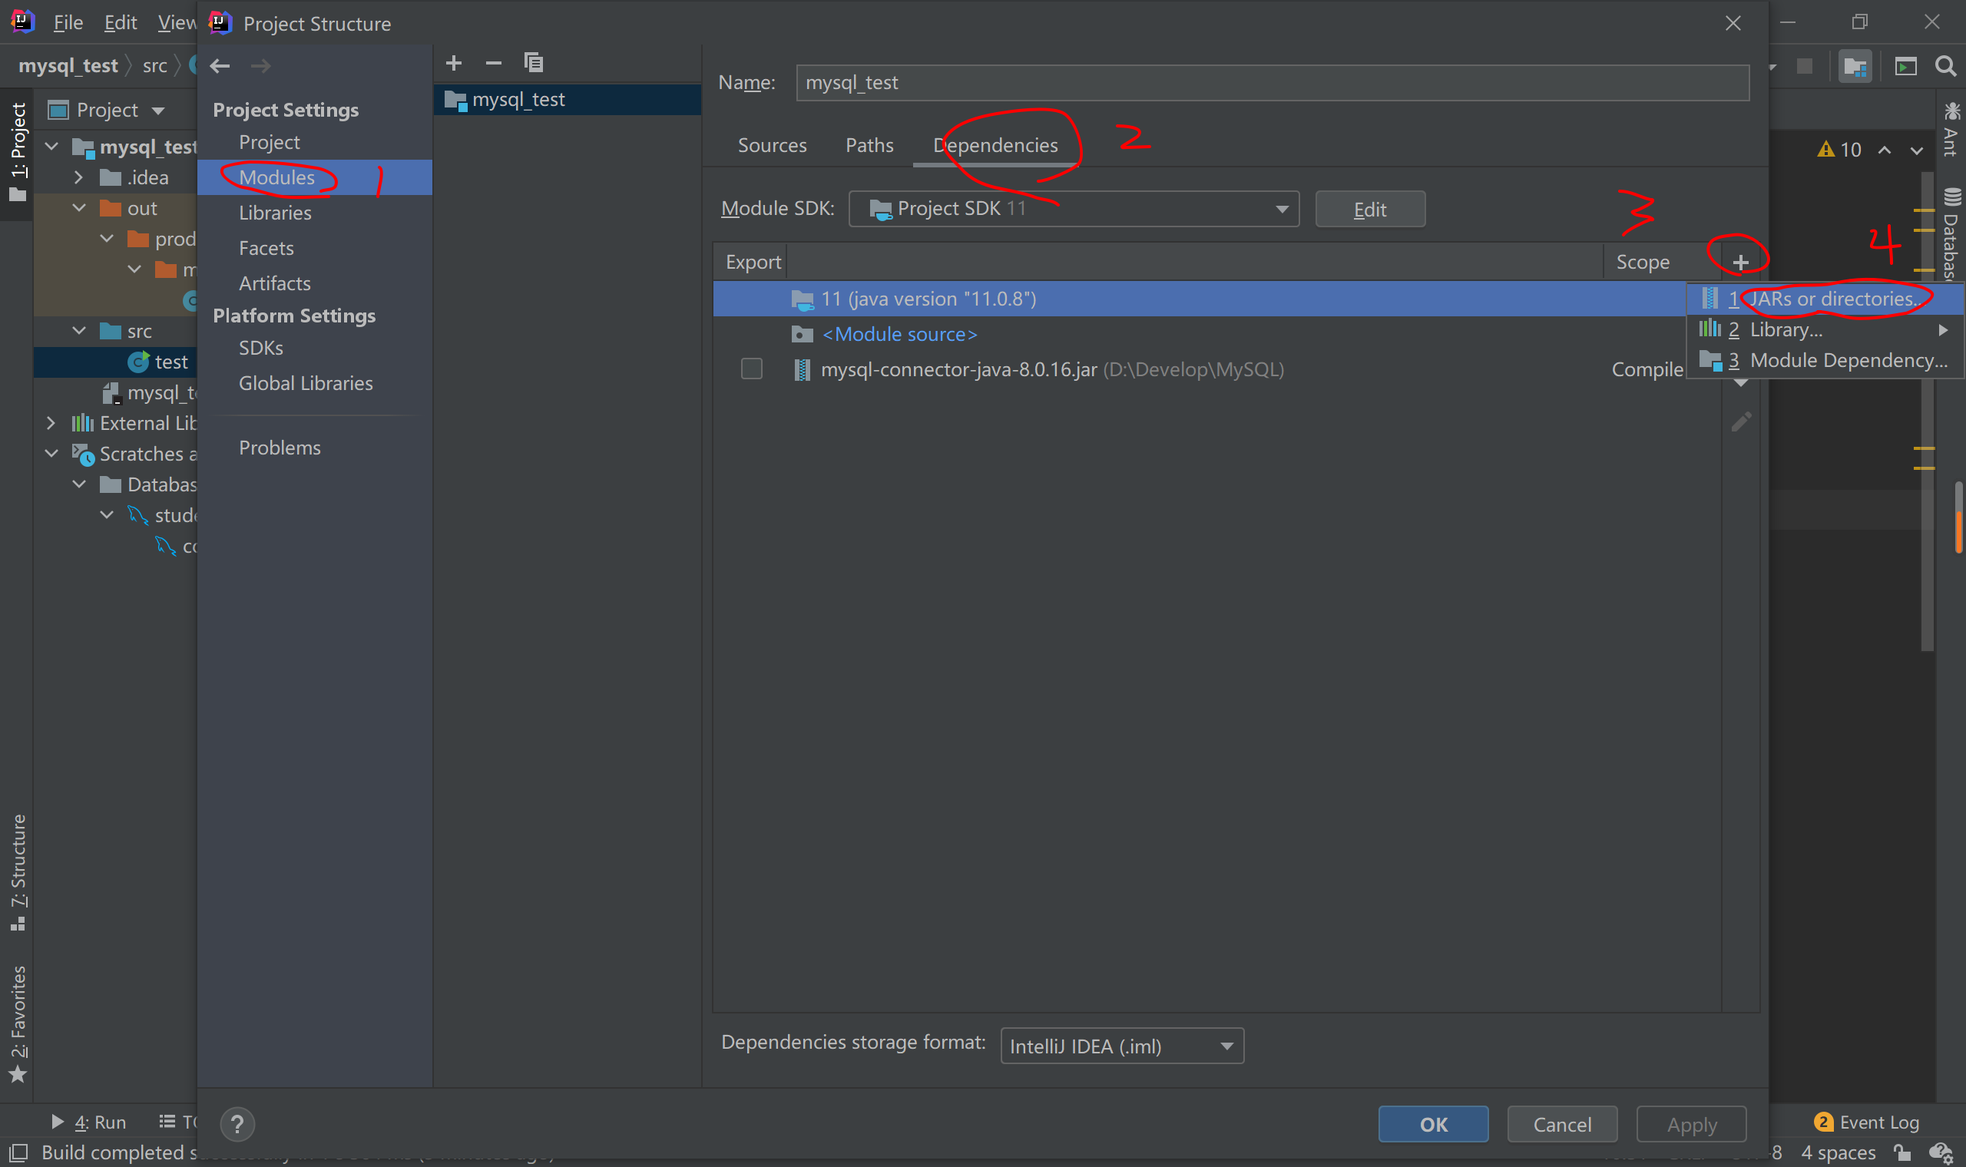Click the copy module icon
This screenshot has width=1966, height=1167.
click(x=533, y=63)
